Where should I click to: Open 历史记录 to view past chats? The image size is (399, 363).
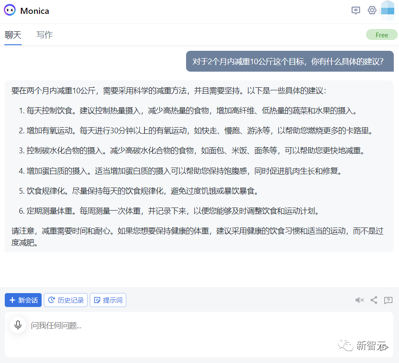click(x=65, y=300)
